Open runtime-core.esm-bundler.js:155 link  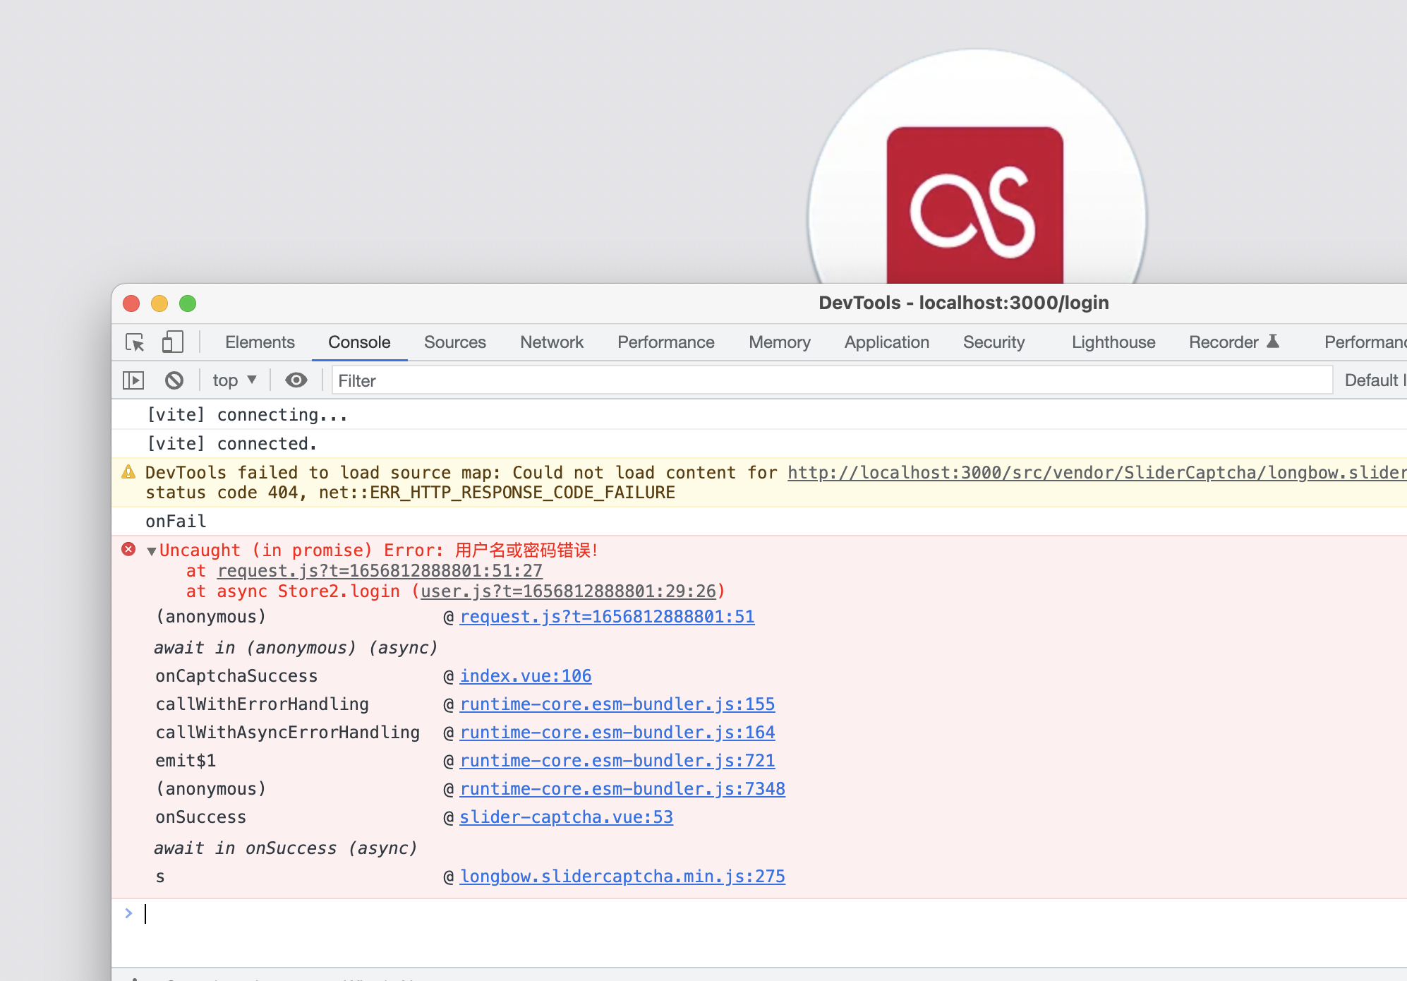pyautogui.click(x=617, y=704)
